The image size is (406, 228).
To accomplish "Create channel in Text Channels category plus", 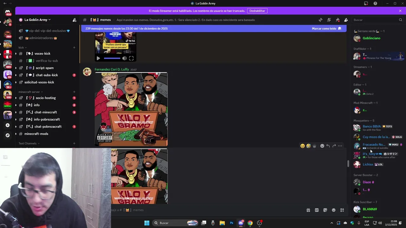I will tap(74, 143).
